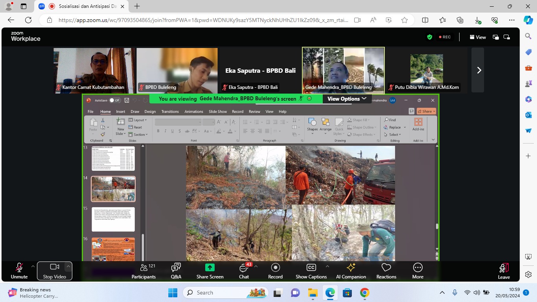Image resolution: width=537 pixels, height=302 pixels.
Task: Click Replace in Editing group
Action: (x=395, y=127)
